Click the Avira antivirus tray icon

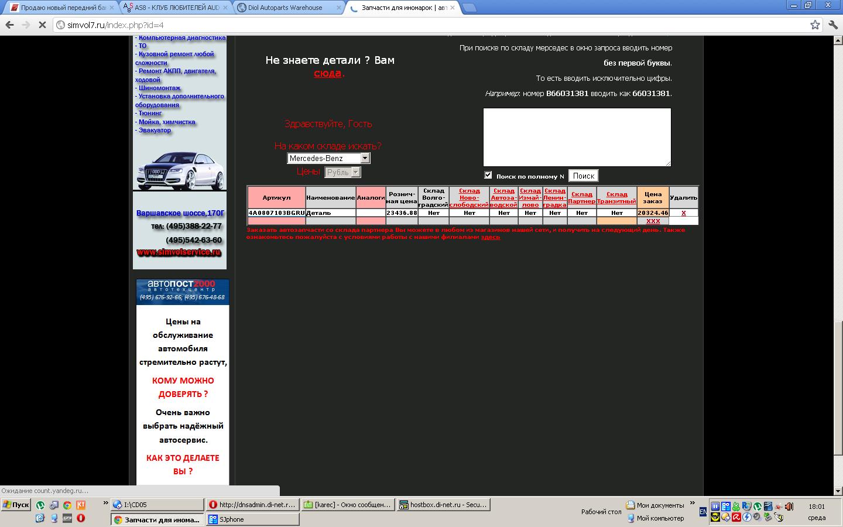pos(736,517)
